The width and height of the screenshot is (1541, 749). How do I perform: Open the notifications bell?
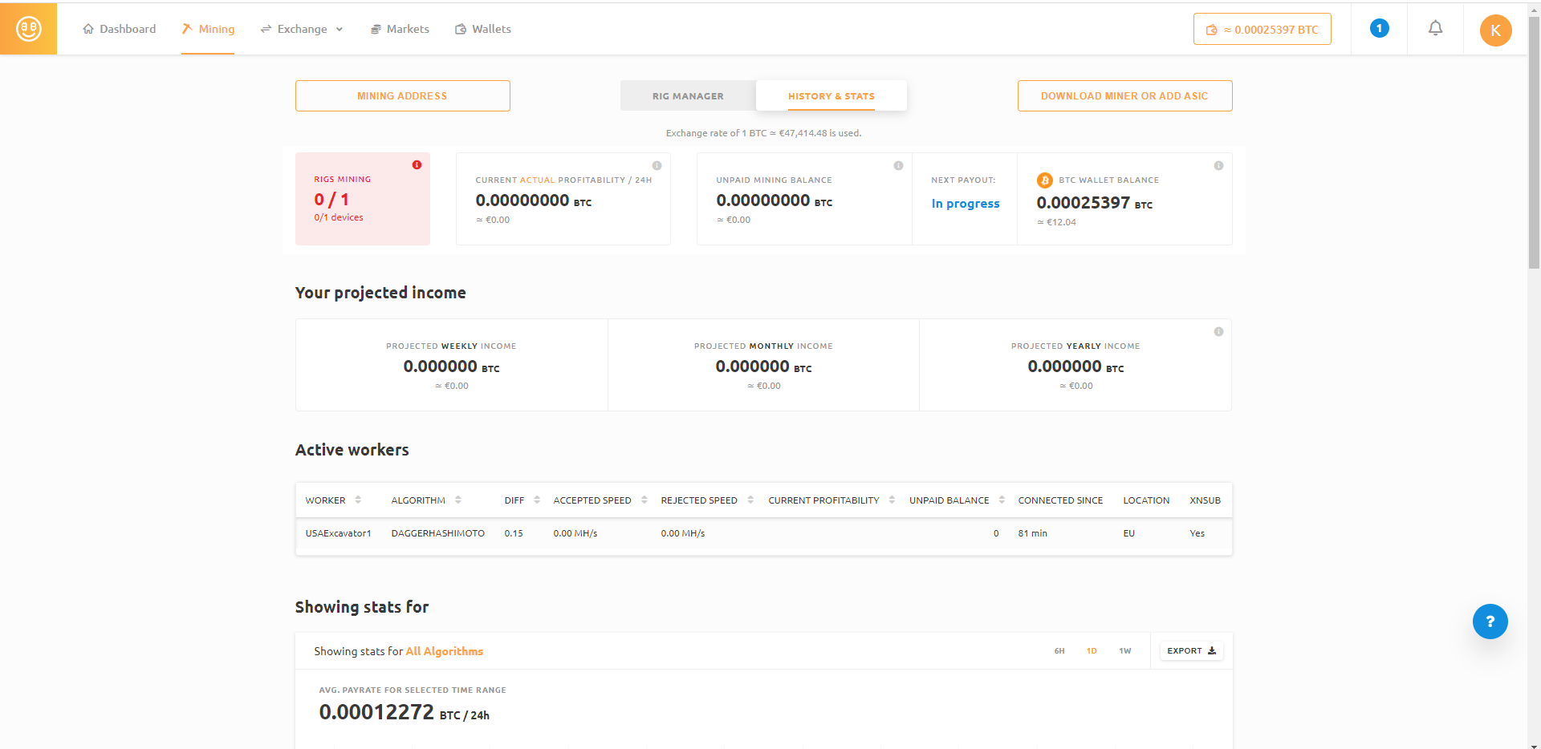(1436, 28)
